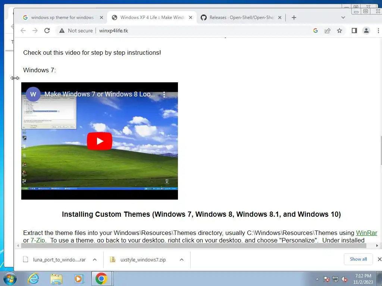Switch to Open-Shell Releases GitHub tab
Image resolution: width=382 pixels, height=286 pixels.
(x=241, y=18)
